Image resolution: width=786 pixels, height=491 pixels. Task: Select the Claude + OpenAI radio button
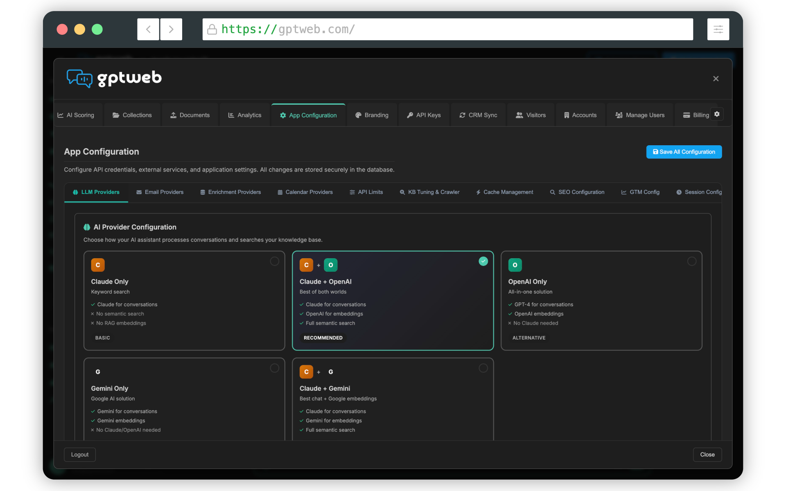tap(483, 261)
